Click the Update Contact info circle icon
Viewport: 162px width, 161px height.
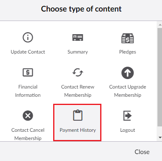tap(28, 37)
